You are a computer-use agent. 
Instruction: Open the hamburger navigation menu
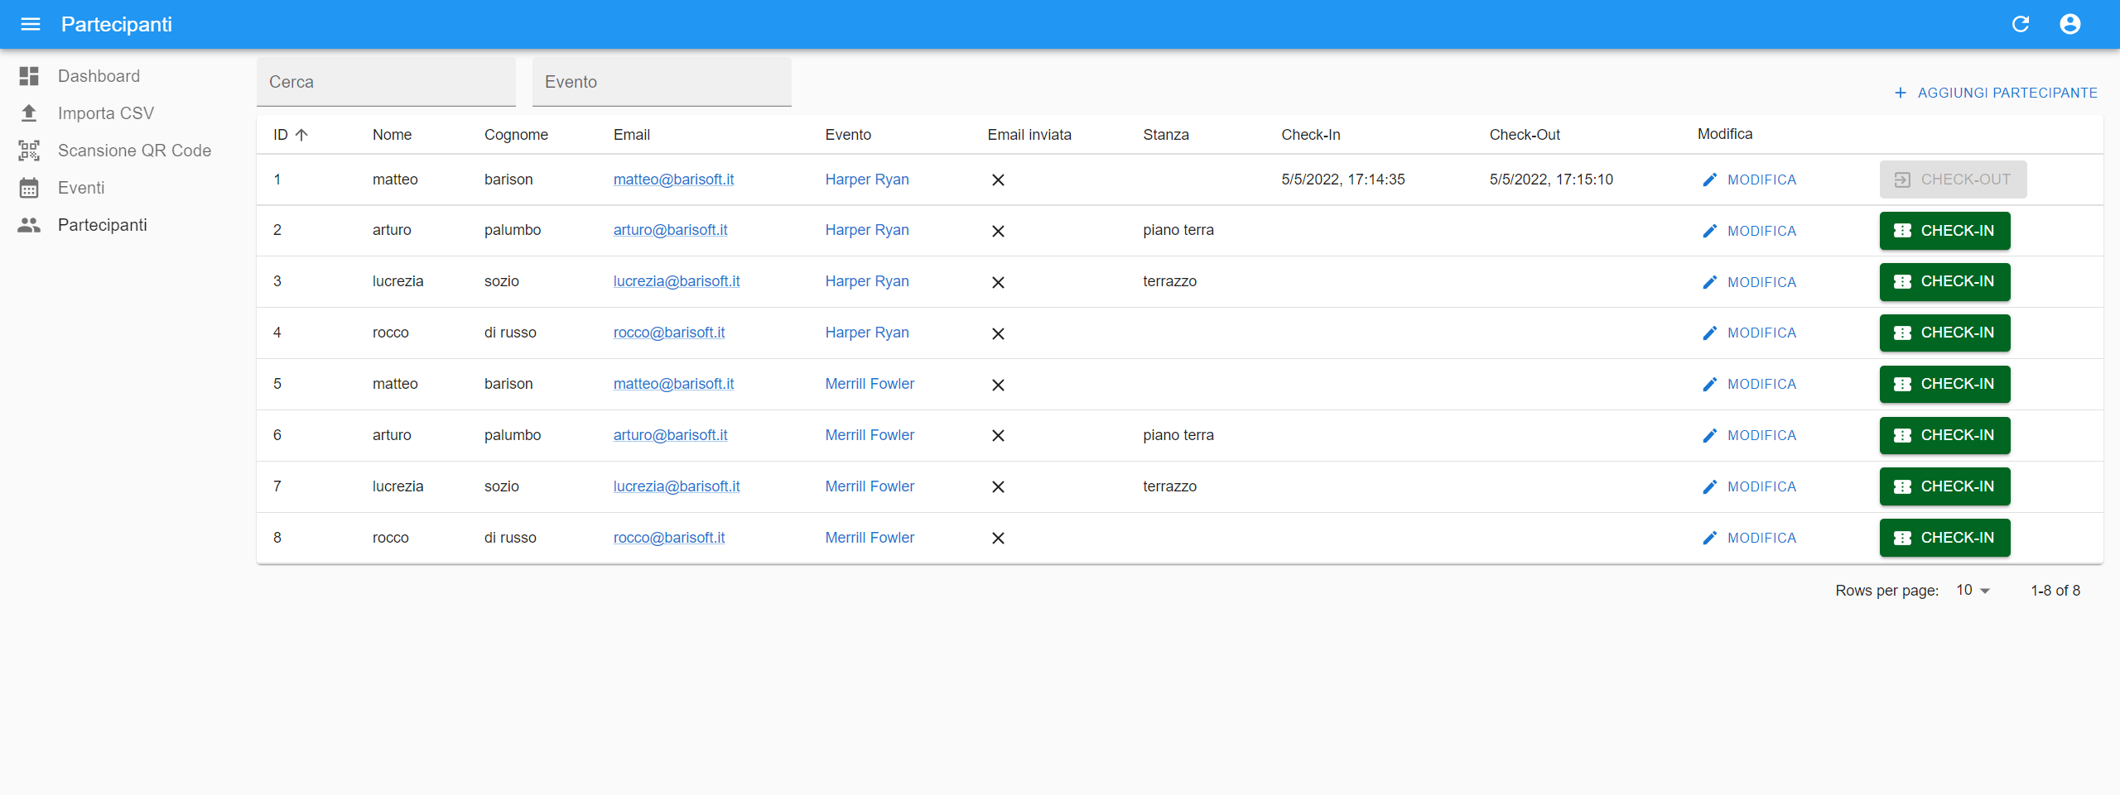(31, 24)
